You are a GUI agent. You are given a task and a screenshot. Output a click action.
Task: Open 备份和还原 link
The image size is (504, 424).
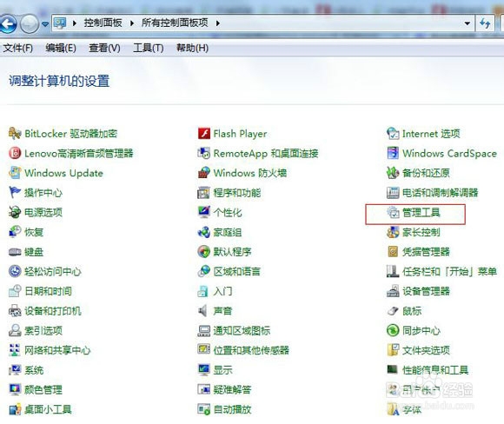pyautogui.click(x=426, y=173)
